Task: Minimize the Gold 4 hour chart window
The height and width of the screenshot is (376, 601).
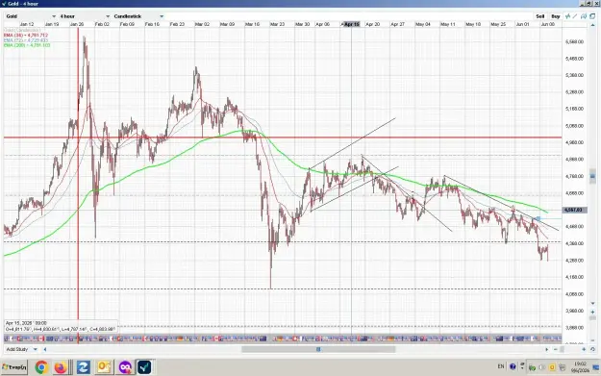Action: 583,4
